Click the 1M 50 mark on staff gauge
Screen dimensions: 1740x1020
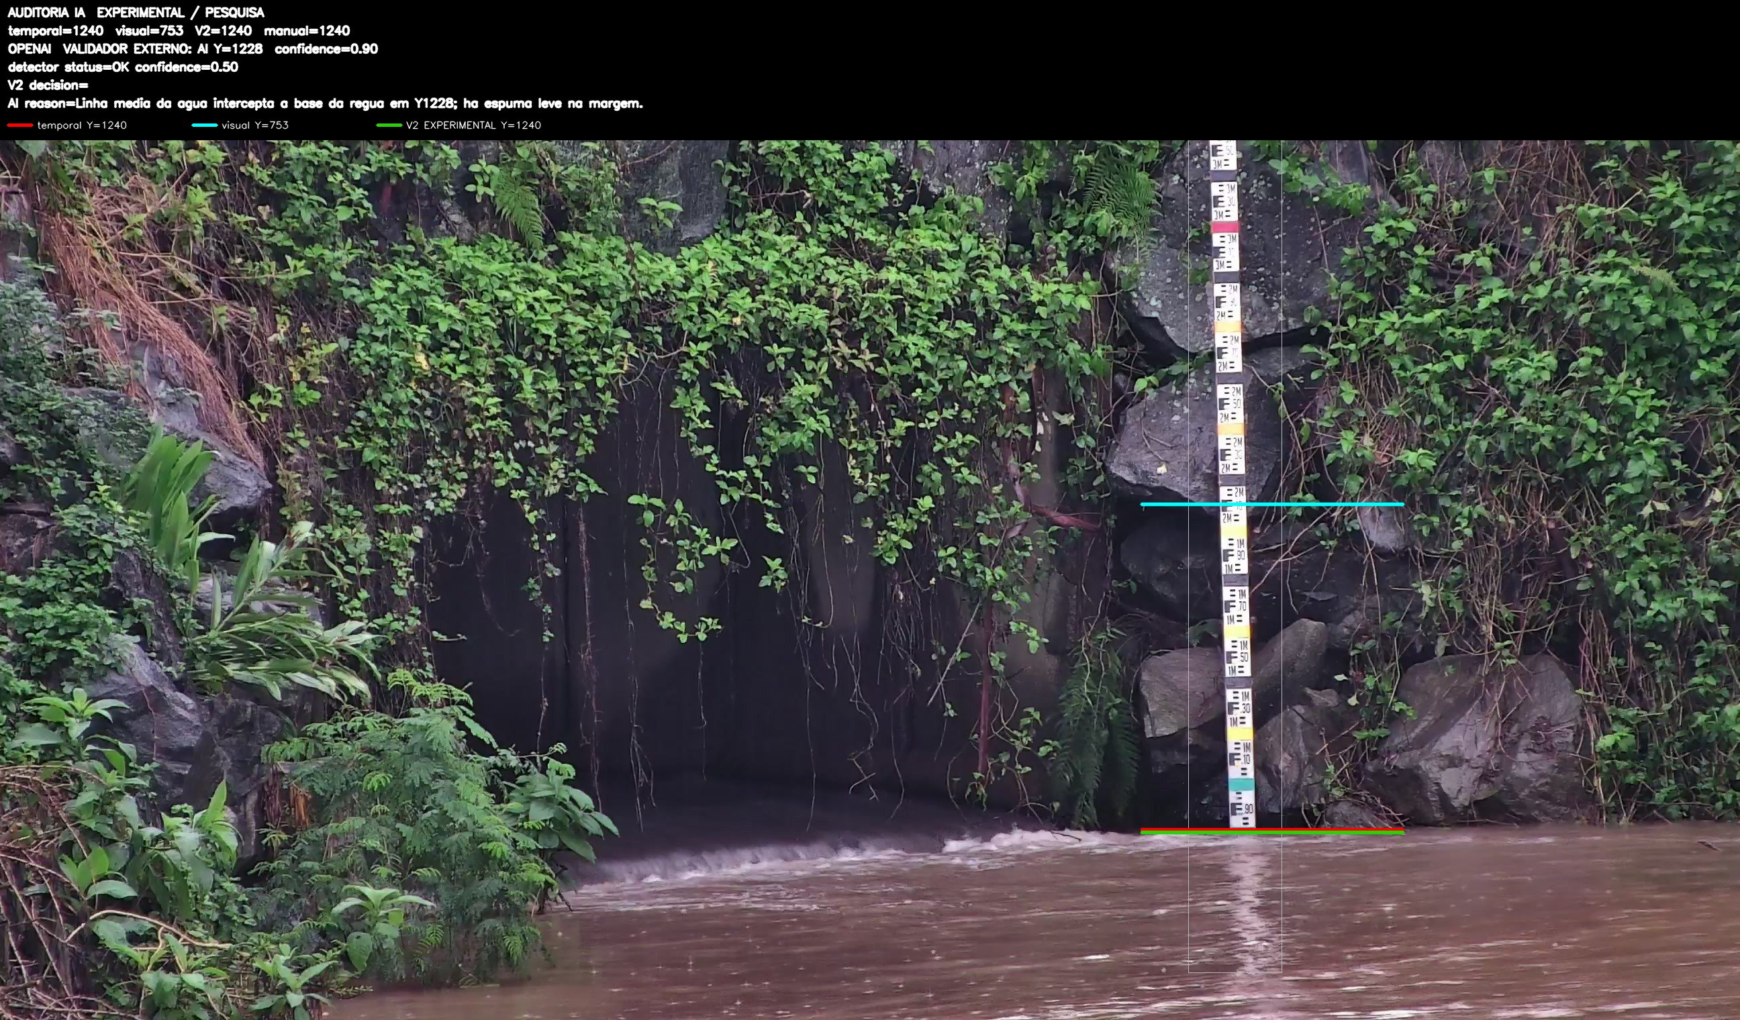click(x=1236, y=656)
